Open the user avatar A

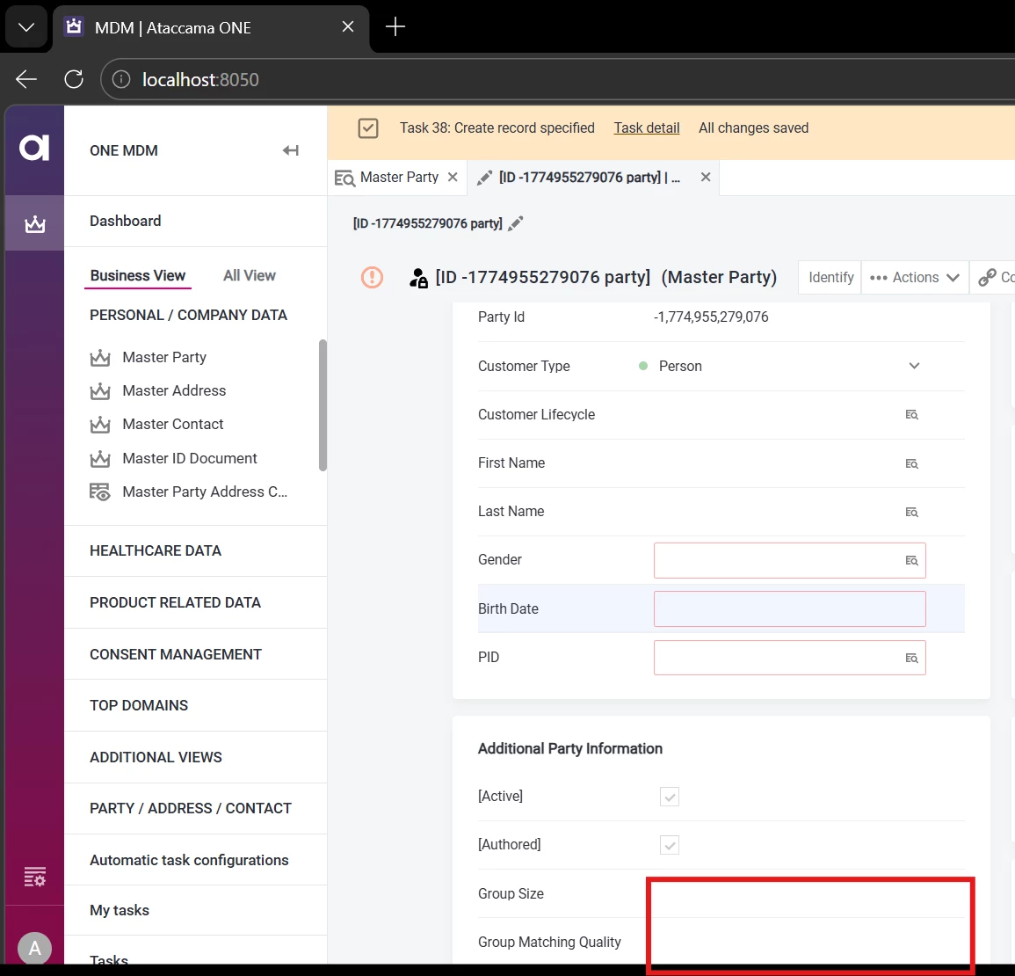pyautogui.click(x=35, y=948)
